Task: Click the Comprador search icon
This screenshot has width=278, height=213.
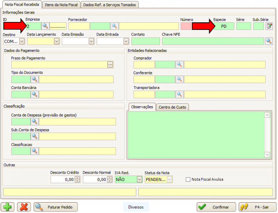Action: [180, 65]
